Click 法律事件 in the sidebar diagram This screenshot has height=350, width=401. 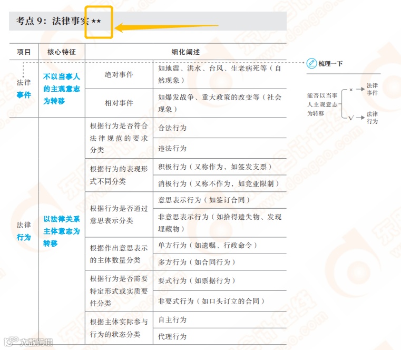(x=372, y=89)
